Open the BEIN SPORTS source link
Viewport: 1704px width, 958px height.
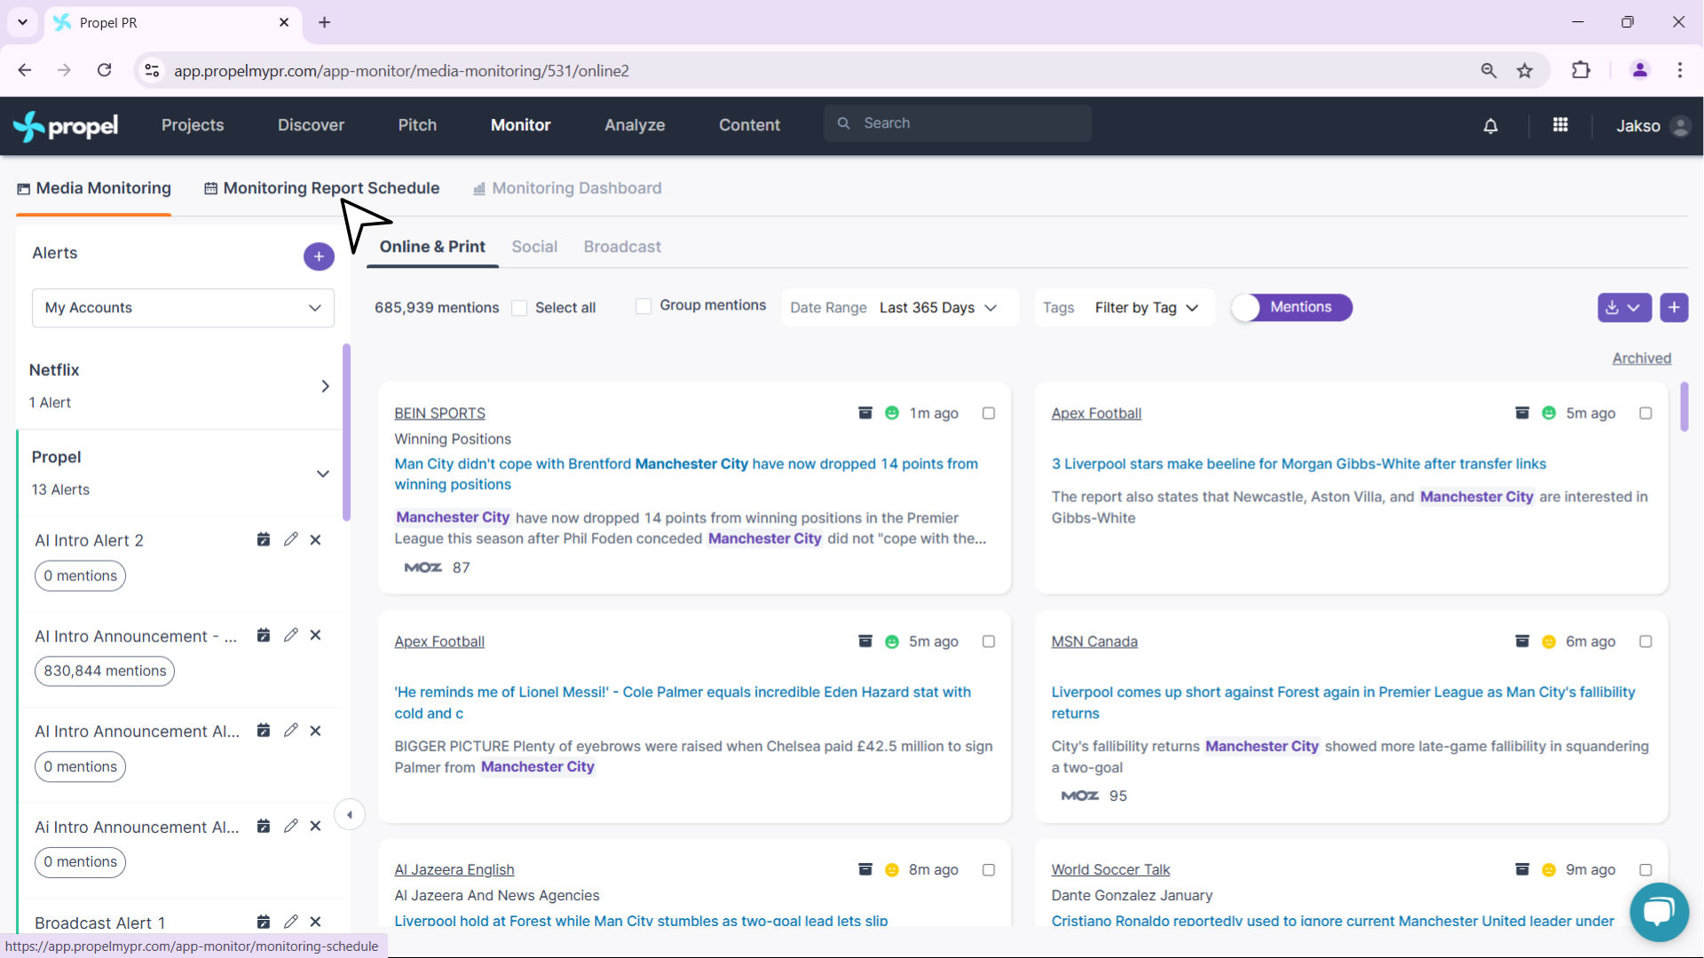pyautogui.click(x=439, y=413)
